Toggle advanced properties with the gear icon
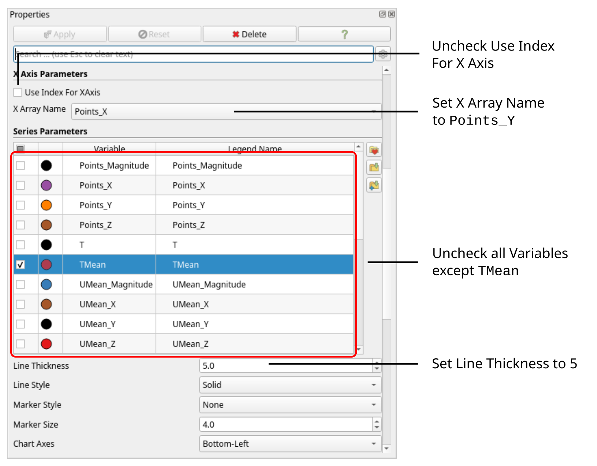Viewport: 597px width, 466px height. point(383,54)
